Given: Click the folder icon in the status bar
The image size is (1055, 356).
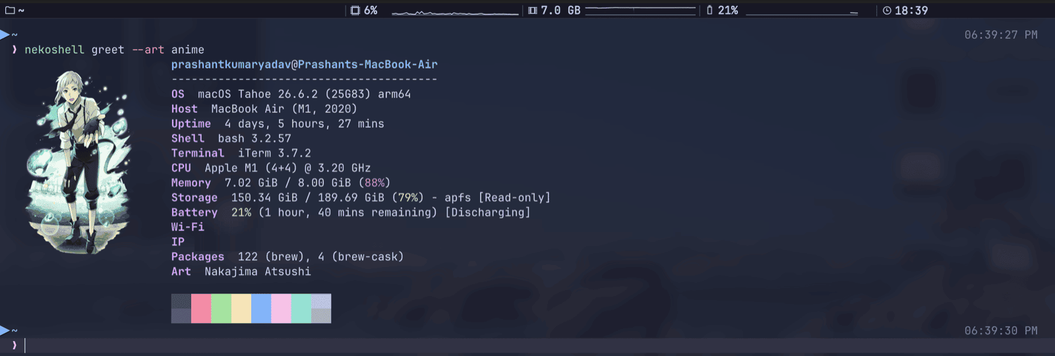Looking at the screenshot, I should click(x=10, y=11).
